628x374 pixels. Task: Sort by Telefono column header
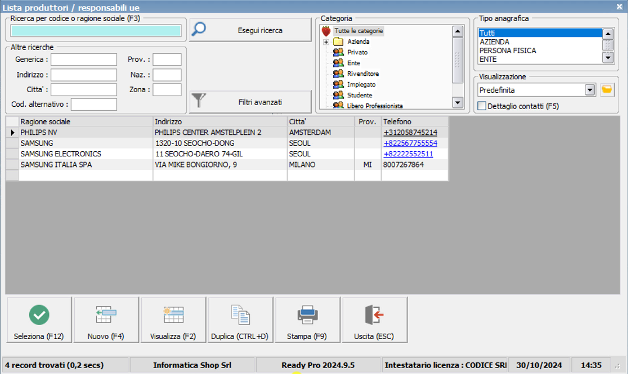(414, 122)
